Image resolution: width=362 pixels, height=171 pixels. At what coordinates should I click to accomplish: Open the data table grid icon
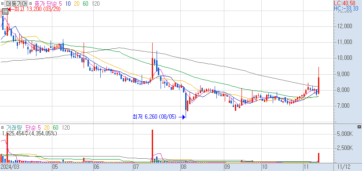(x=5, y=11)
